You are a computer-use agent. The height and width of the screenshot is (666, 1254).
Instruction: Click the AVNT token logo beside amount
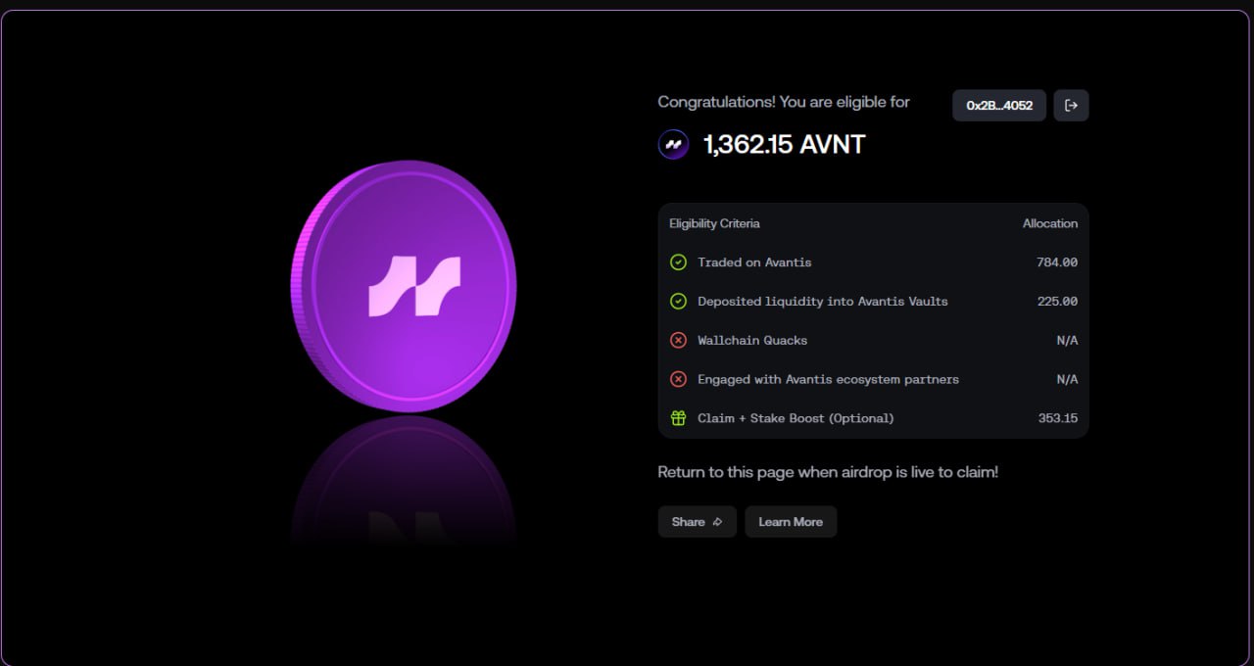[x=673, y=145]
